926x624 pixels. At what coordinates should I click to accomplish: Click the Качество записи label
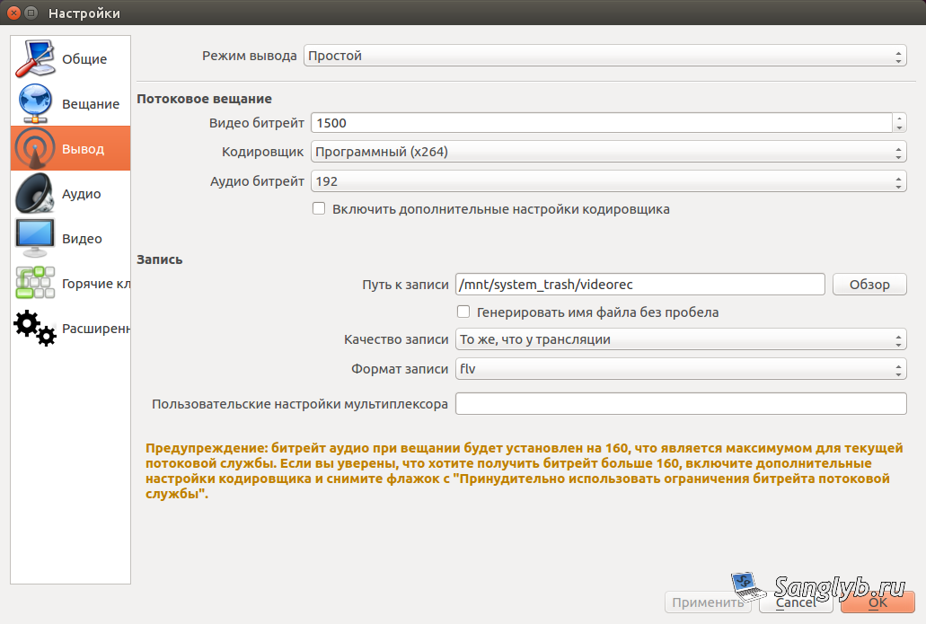396,339
